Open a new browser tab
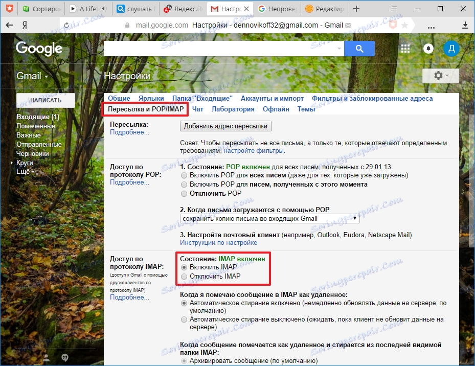475x366 pixels. 356,9
